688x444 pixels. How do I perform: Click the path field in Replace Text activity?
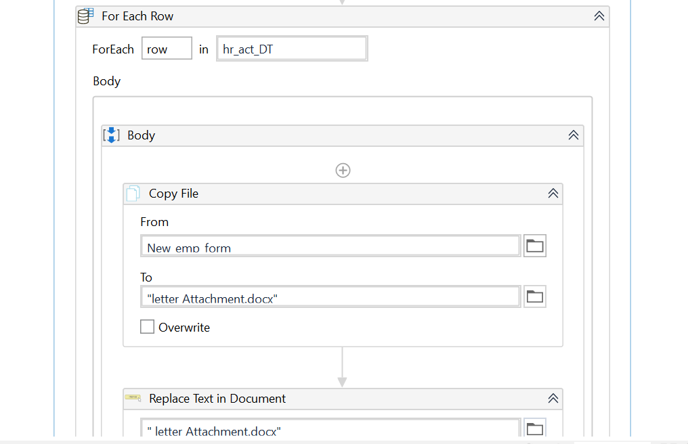[330, 430]
